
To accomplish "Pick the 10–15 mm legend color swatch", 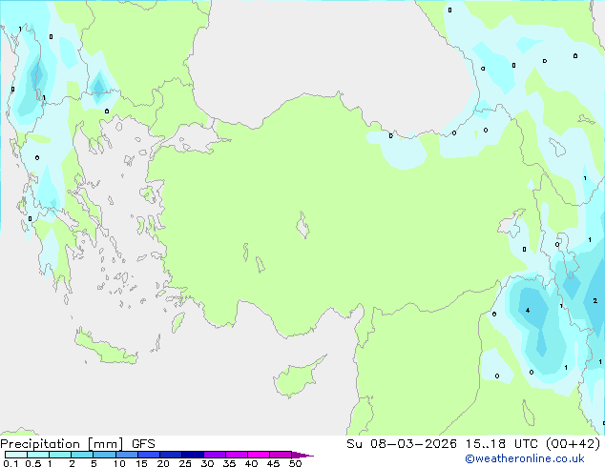I will click(x=127, y=455).
